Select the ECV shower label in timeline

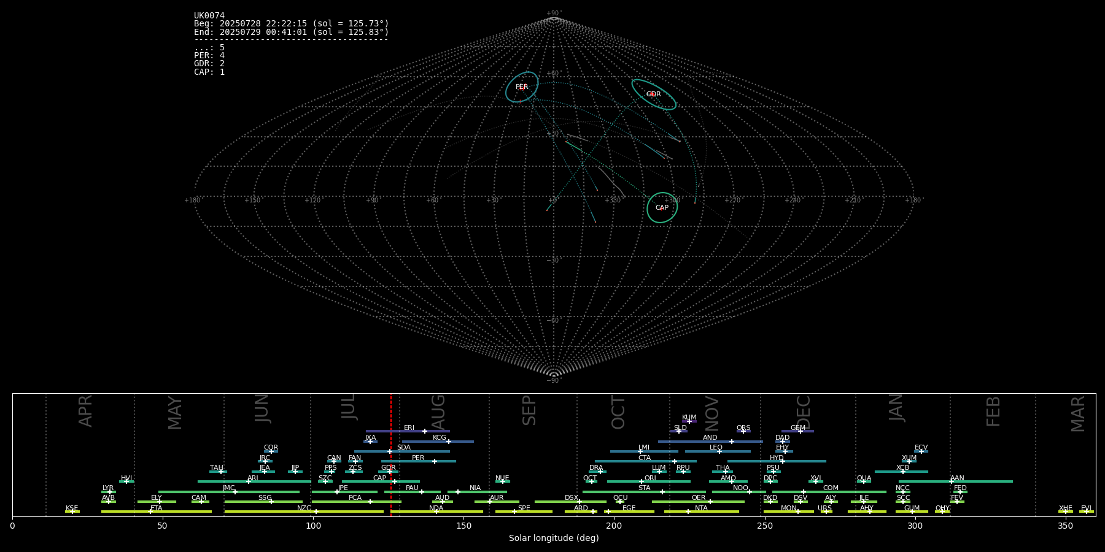pyautogui.click(x=921, y=448)
